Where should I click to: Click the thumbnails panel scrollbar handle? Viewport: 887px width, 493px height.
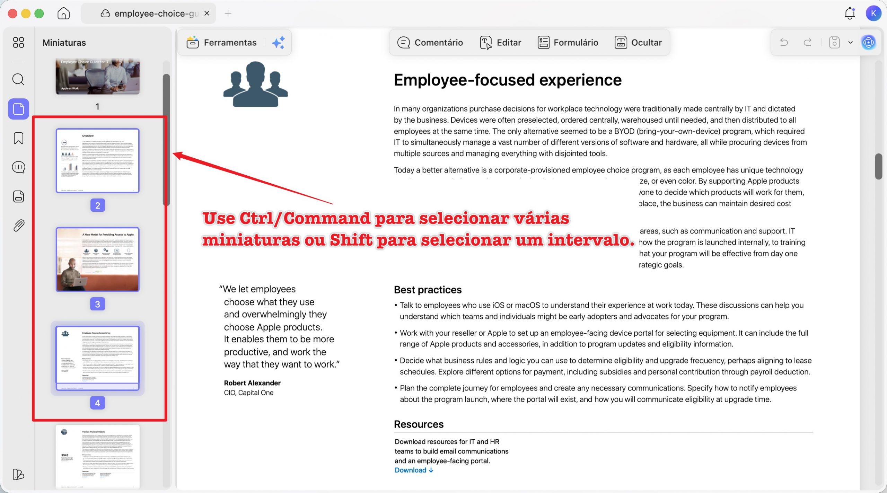166,140
